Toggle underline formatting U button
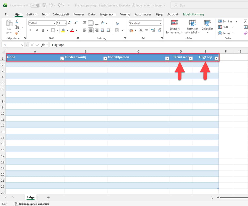248x206 pixels. coord(43,30)
